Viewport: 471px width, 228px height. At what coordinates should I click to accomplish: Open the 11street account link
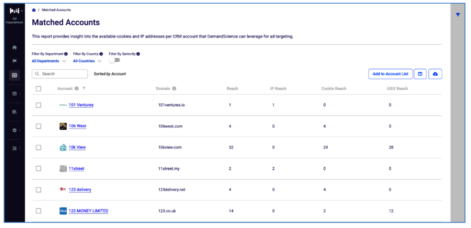[x=76, y=169]
